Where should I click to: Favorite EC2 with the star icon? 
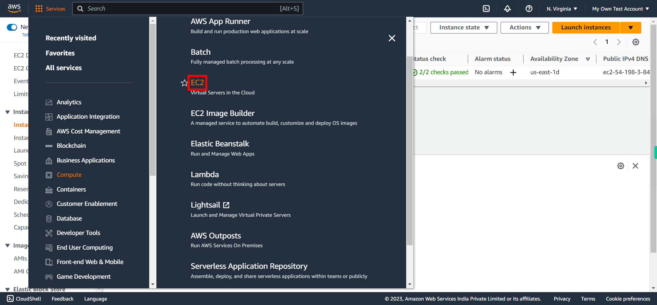[x=184, y=83]
